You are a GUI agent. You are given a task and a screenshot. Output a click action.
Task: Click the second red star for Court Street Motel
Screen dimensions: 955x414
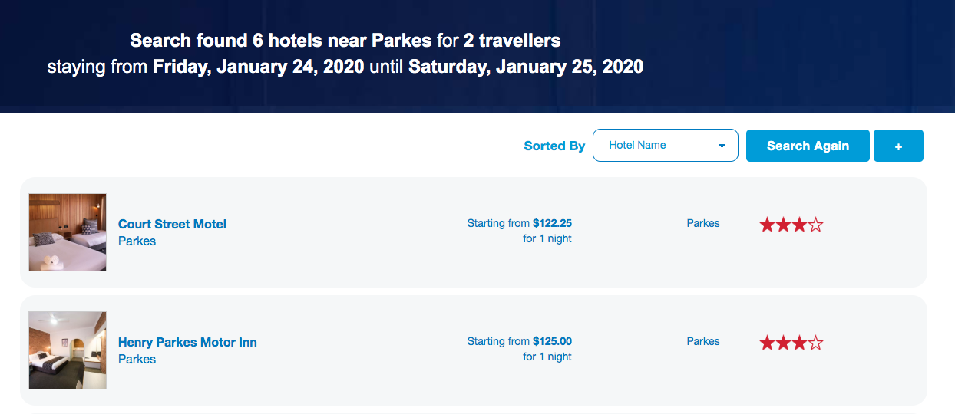(783, 225)
